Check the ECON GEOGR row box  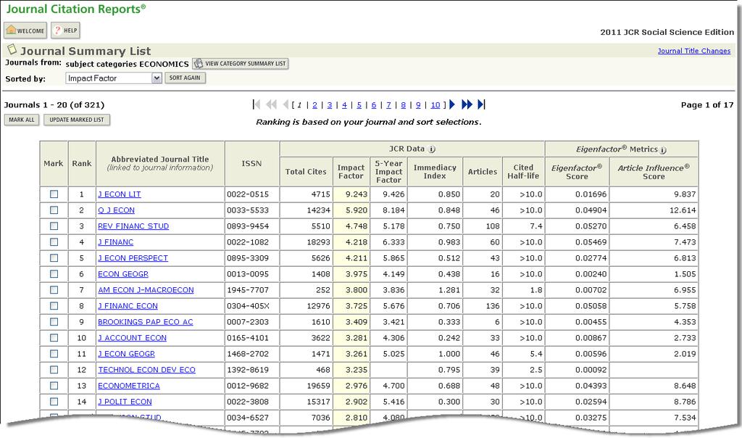54,273
